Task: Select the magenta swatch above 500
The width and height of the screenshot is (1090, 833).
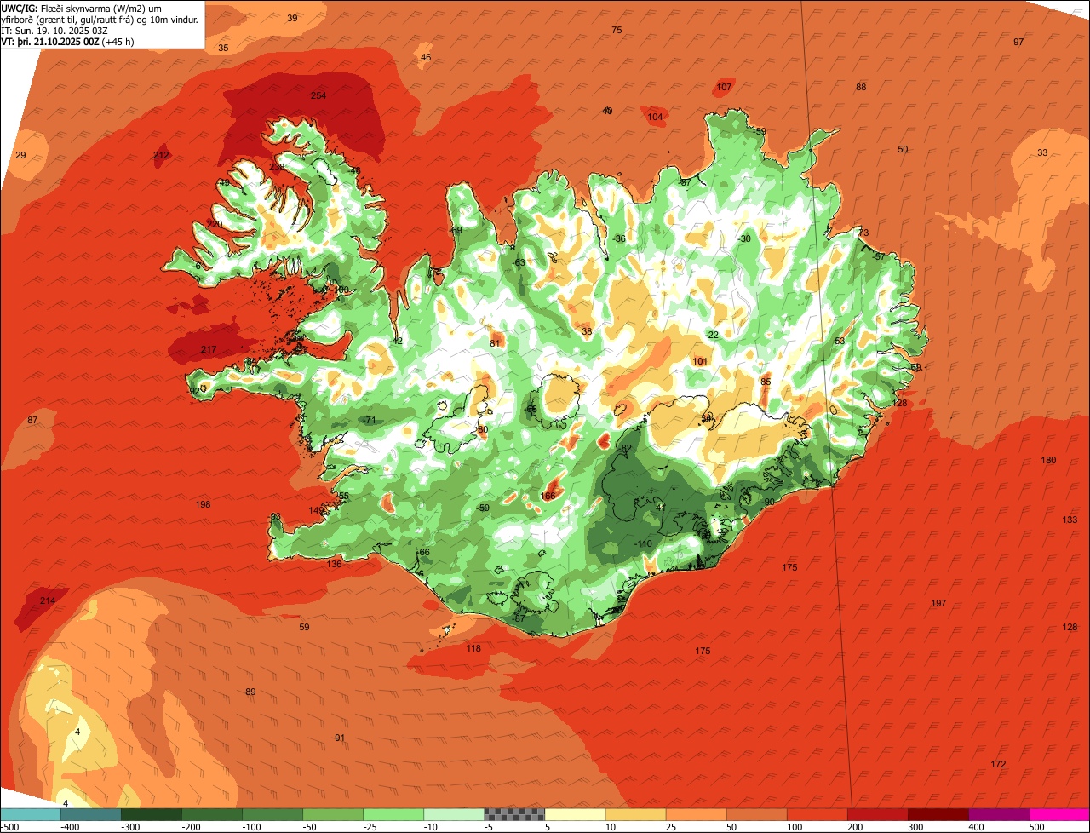Action: pos(1059,814)
